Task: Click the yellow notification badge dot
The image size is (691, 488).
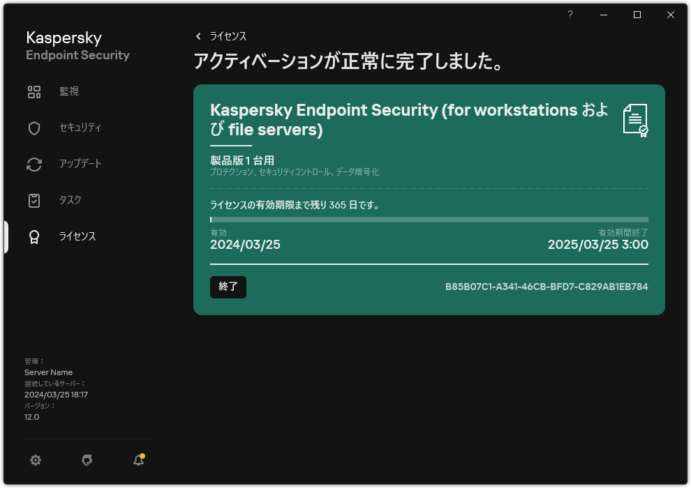Action: click(x=144, y=455)
